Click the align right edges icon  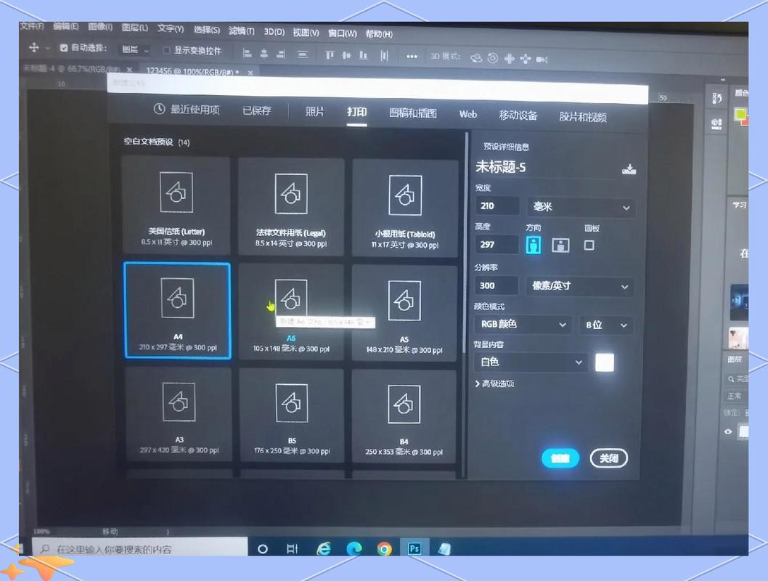click(281, 54)
